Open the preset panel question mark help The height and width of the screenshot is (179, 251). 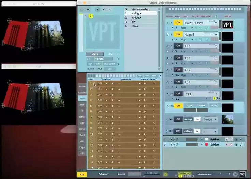coord(118,59)
